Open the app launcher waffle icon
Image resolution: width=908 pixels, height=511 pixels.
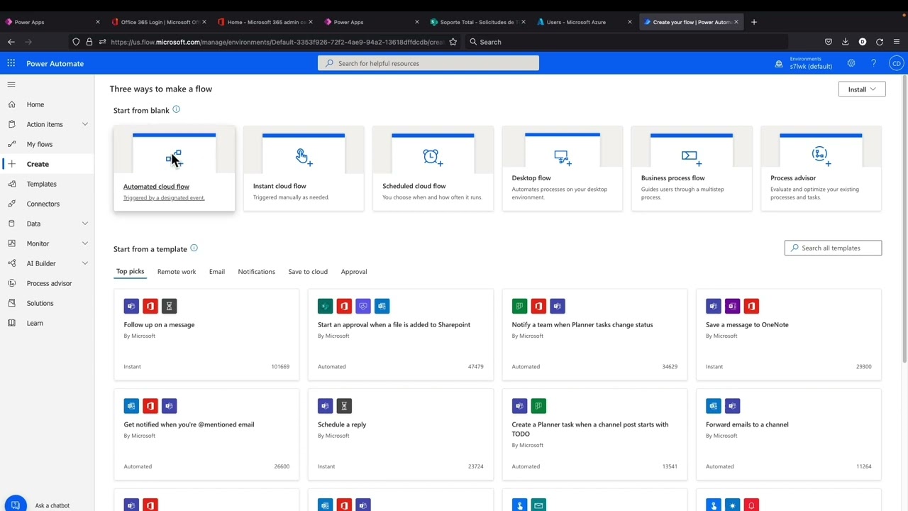(11, 63)
